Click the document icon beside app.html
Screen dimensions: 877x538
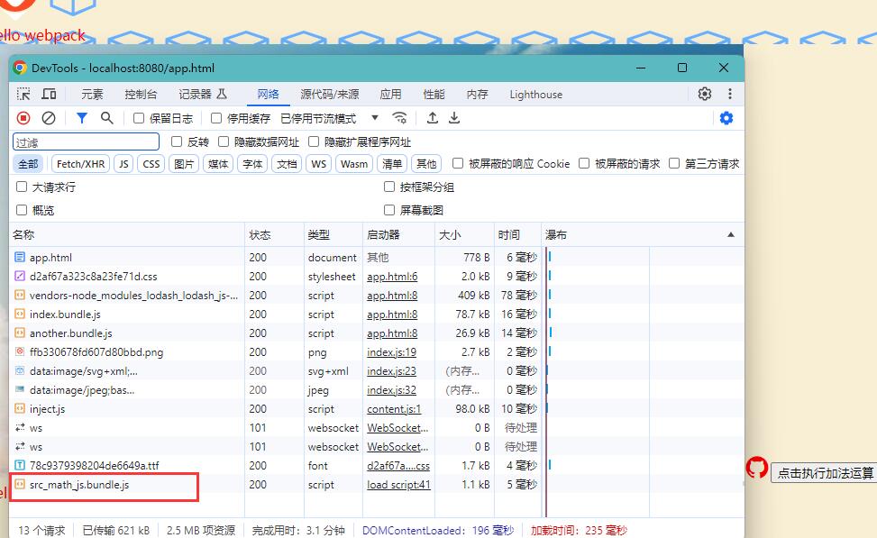click(20, 257)
